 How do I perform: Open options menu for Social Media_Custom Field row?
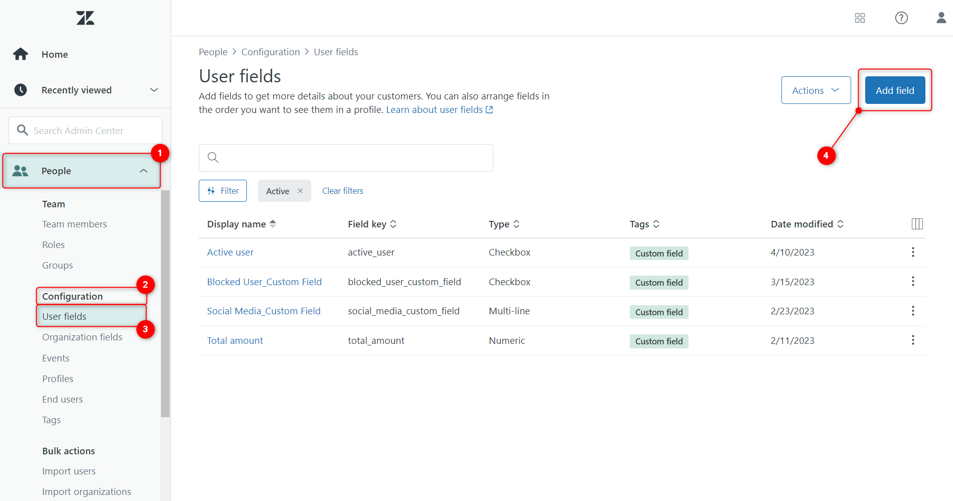(913, 311)
